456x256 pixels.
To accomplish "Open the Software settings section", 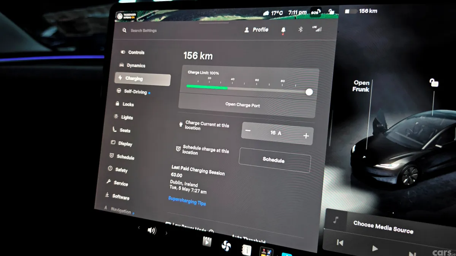I will tap(117, 196).
